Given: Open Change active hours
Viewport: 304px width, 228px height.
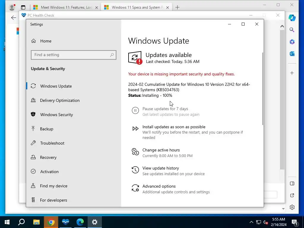Looking at the screenshot, I should tap(161, 150).
